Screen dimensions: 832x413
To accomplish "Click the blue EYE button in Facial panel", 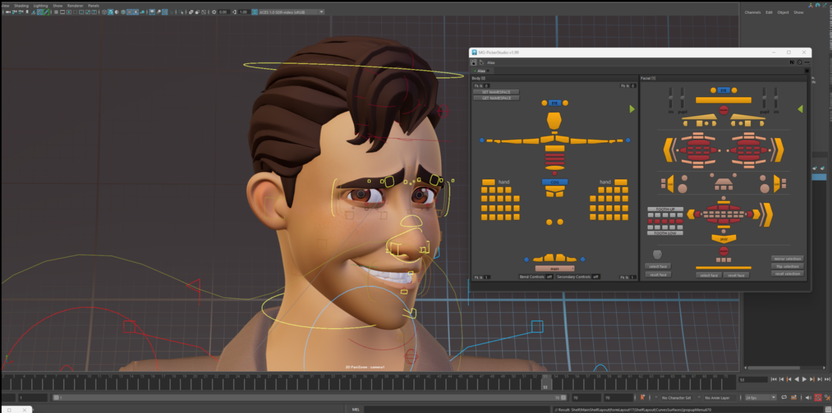I will (723, 90).
